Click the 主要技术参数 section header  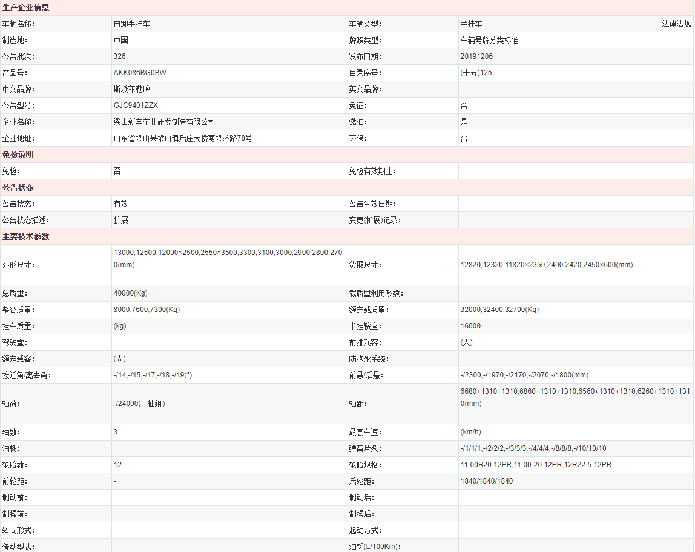click(26, 236)
